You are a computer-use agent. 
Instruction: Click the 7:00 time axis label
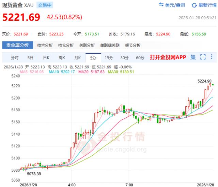129,185
